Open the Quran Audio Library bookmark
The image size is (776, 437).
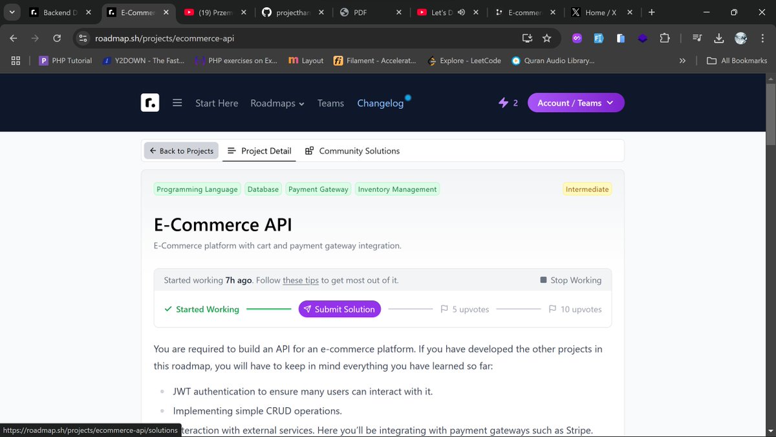click(553, 60)
